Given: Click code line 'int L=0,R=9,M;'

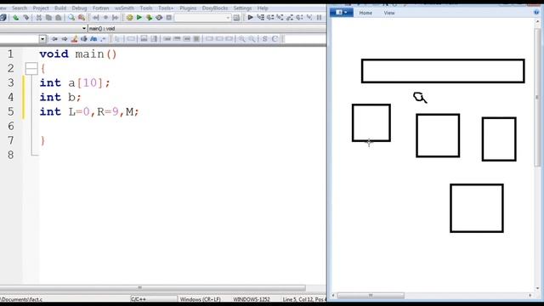Looking at the screenshot, I should tap(89, 111).
